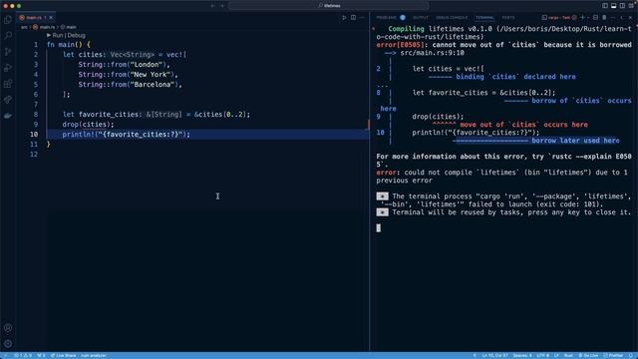Click the Live Share status bar item
Screen dimensions: 638x359
point(63,355)
